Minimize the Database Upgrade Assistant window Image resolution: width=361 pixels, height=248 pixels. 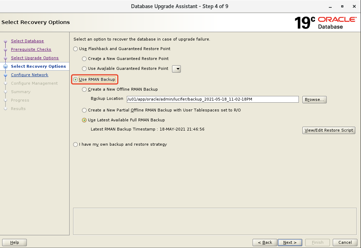[x=330, y=6]
